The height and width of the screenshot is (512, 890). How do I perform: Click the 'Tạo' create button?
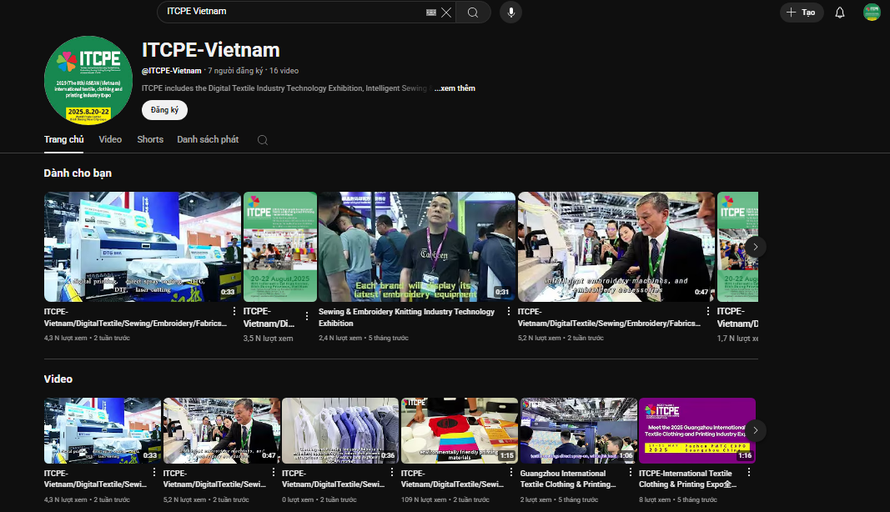(x=801, y=13)
